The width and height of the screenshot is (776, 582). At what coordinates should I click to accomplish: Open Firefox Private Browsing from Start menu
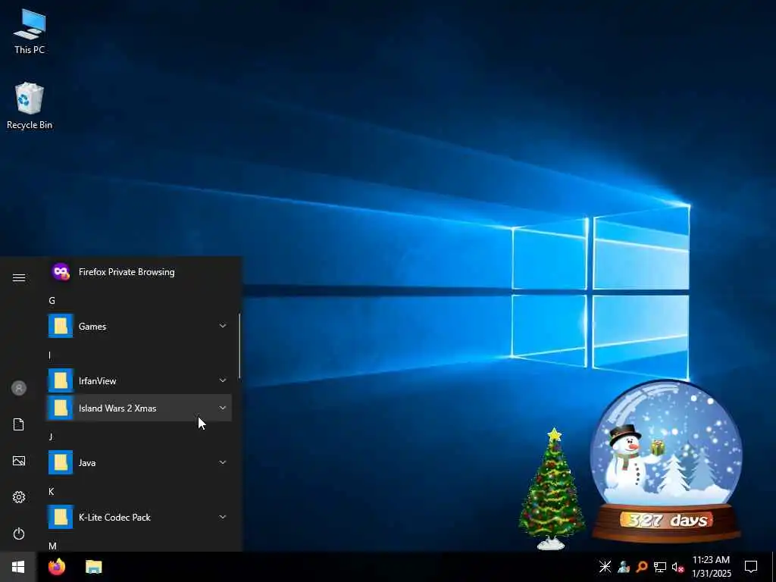point(139,272)
